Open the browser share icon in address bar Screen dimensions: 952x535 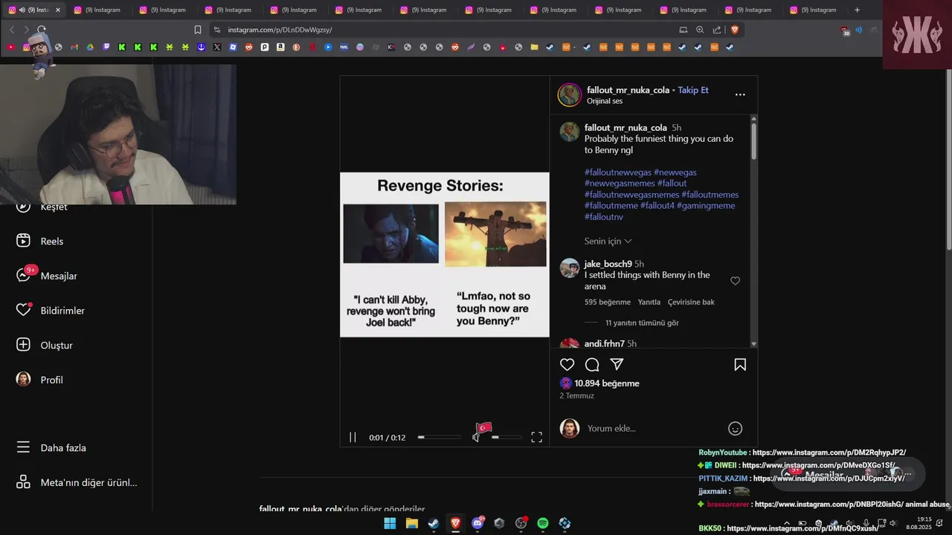717,30
